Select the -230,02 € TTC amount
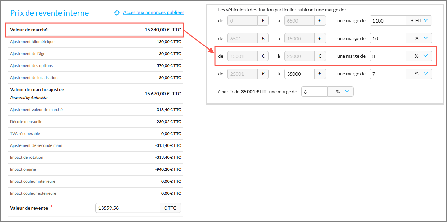 tap(168, 122)
